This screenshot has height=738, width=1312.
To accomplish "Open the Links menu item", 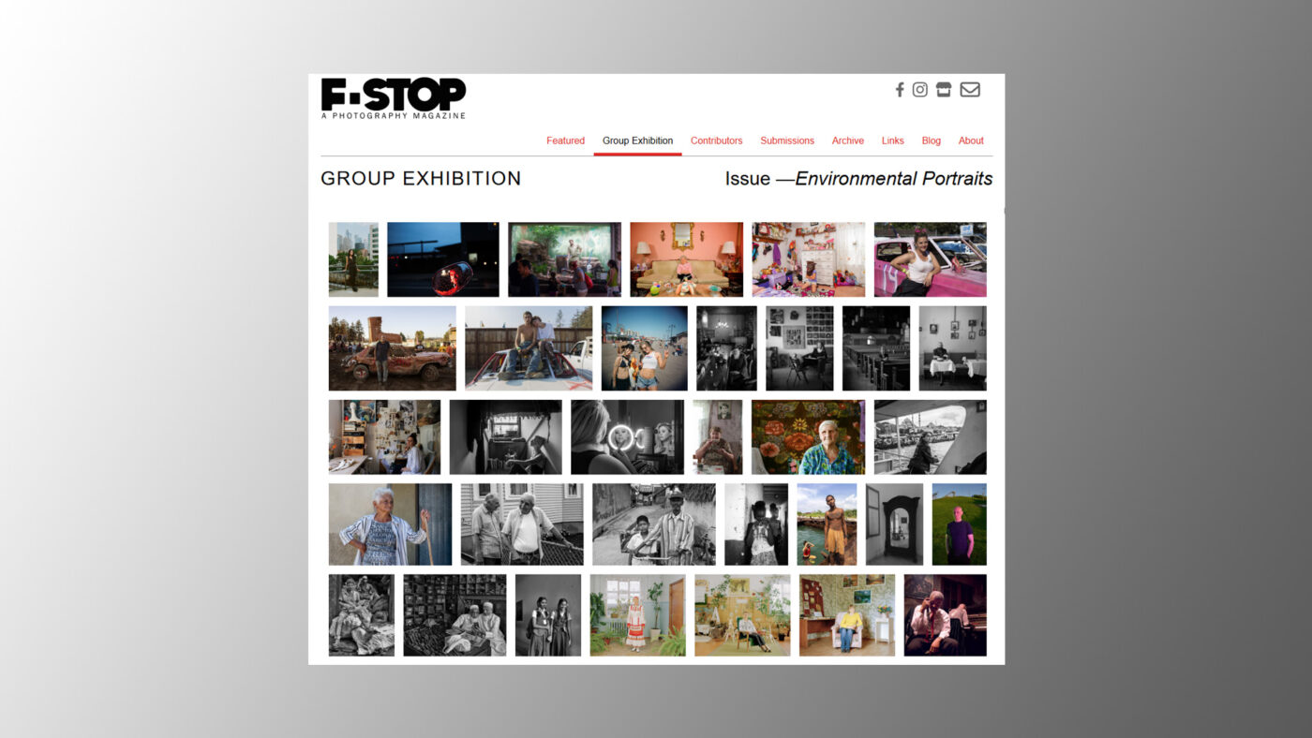I will click(893, 140).
